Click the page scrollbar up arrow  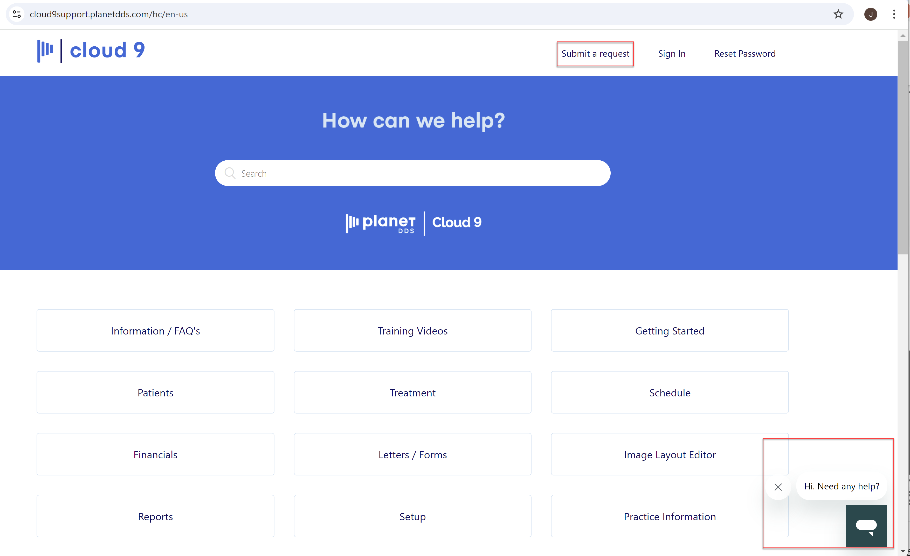click(903, 35)
